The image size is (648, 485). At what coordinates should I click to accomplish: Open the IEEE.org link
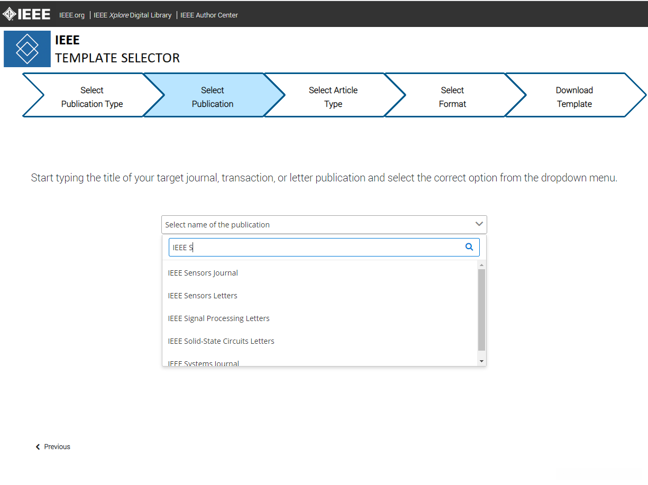pyautogui.click(x=72, y=15)
